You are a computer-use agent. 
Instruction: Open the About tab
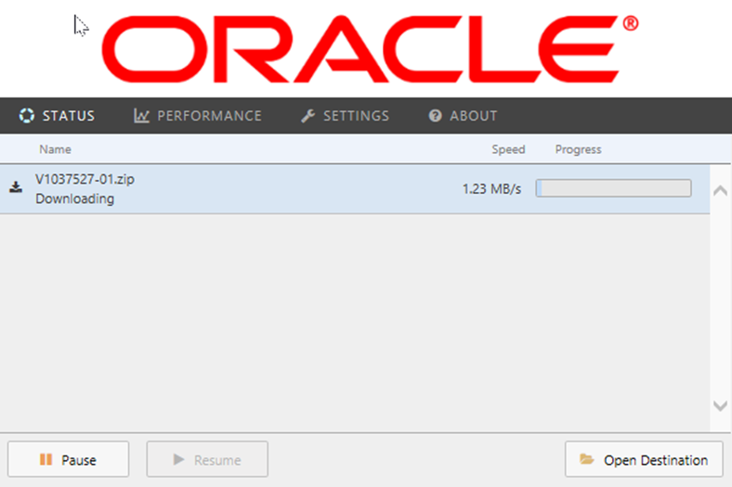pos(464,116)
